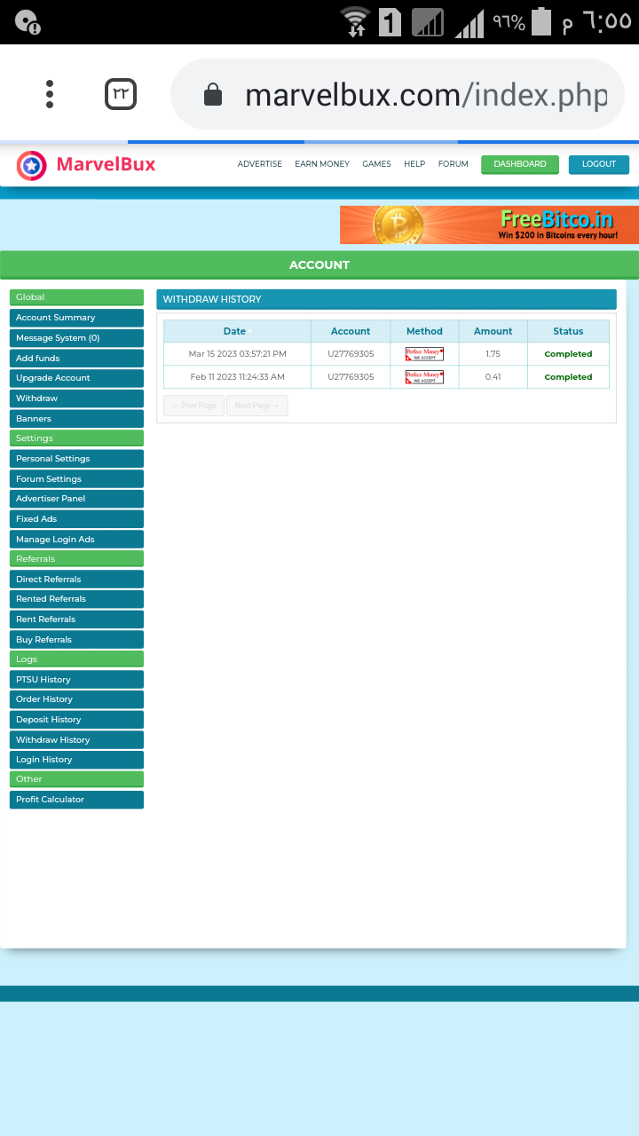Tap the SIM 1 status bar icon

(x=390, y=21)
